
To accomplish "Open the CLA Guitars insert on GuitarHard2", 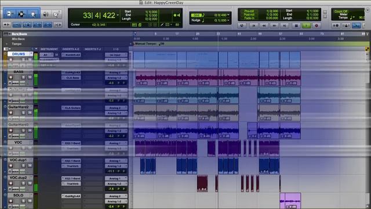I will pyautogui.click(x=71, y=108).
